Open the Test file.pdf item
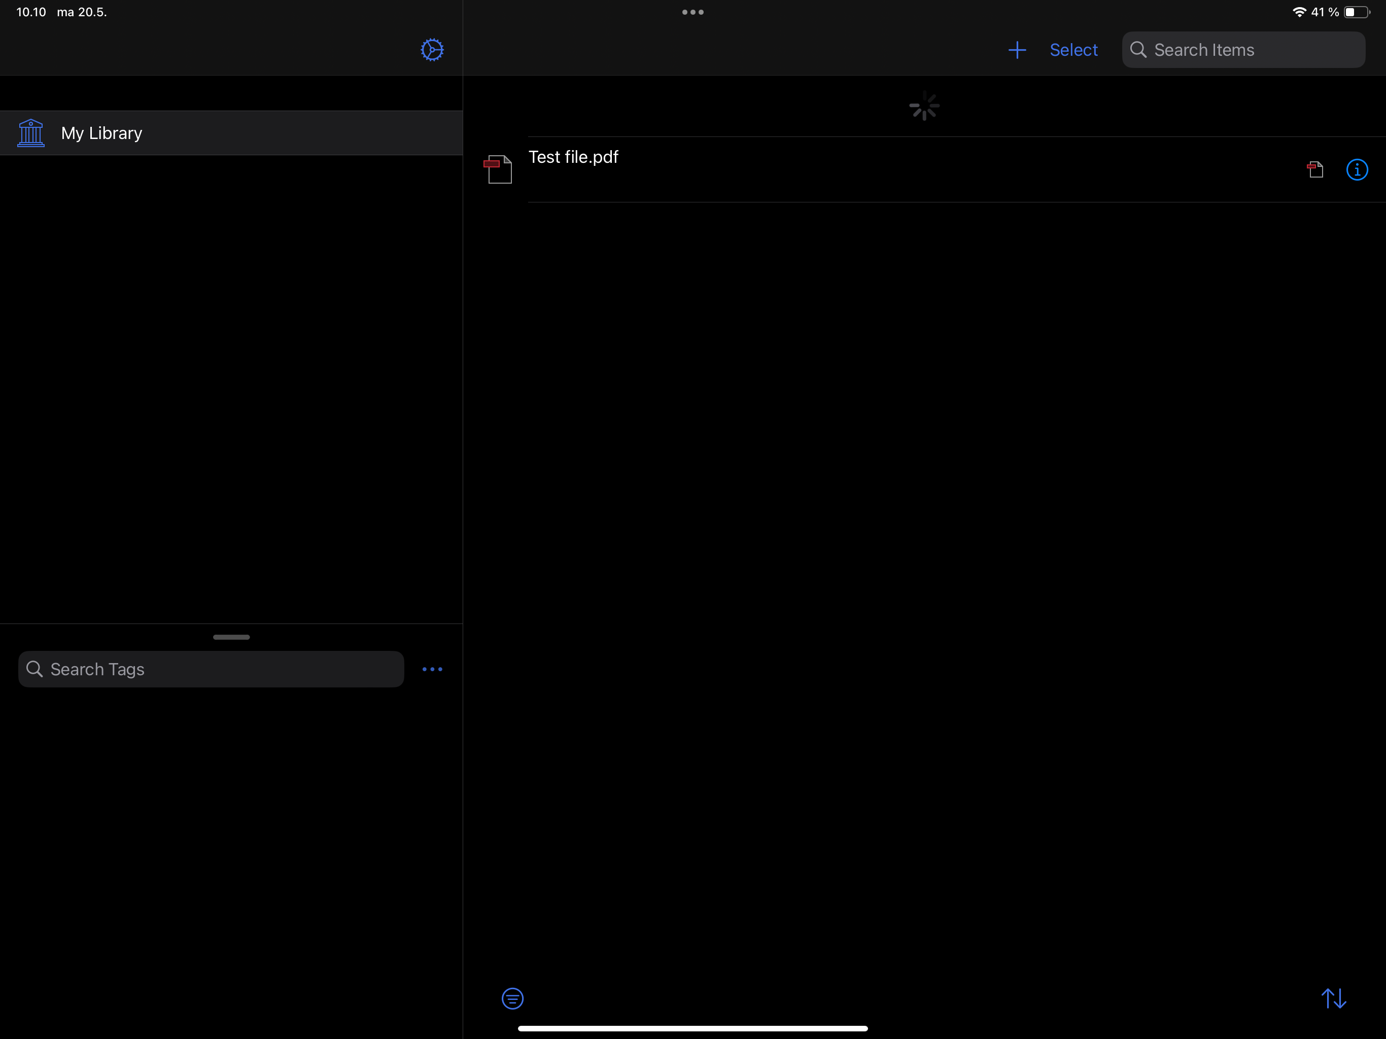The width and height of the screenshot is (1386, 1039). pos(573,157)
